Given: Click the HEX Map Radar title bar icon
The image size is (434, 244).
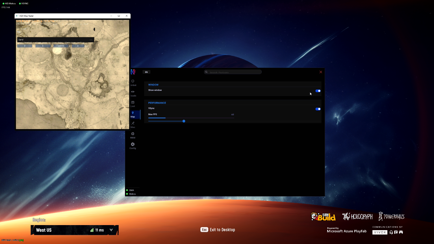Looking at the screenshot, I should [x=17, y=16].
